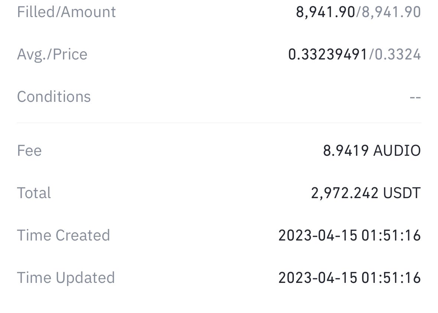The height and width of the screenshot is (313, 438).
Task: Select the black filled quantity 8,941.90
Action: pos(325,12)
